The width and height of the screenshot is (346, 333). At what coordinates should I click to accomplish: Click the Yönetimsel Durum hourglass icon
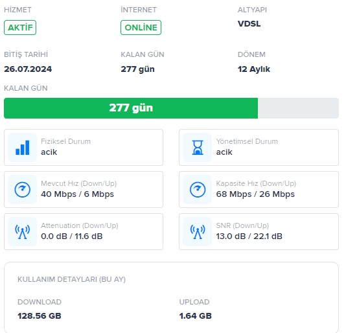(x=198, y=148)
